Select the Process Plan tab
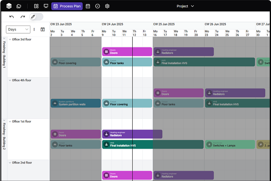Viewport: 271px width, 181px height. click(x=67, y=6)
